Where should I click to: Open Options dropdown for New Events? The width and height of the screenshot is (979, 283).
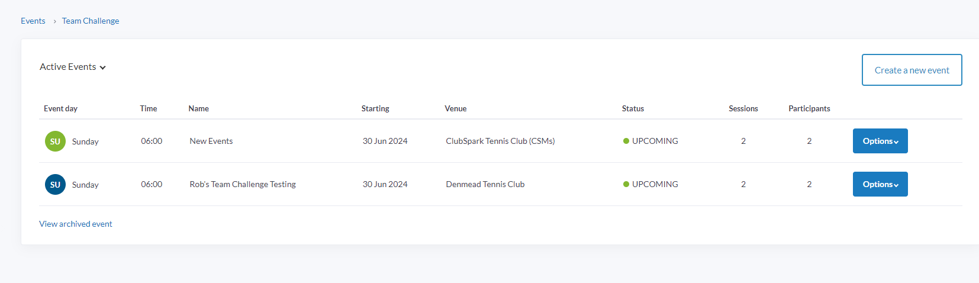[880, 141]
